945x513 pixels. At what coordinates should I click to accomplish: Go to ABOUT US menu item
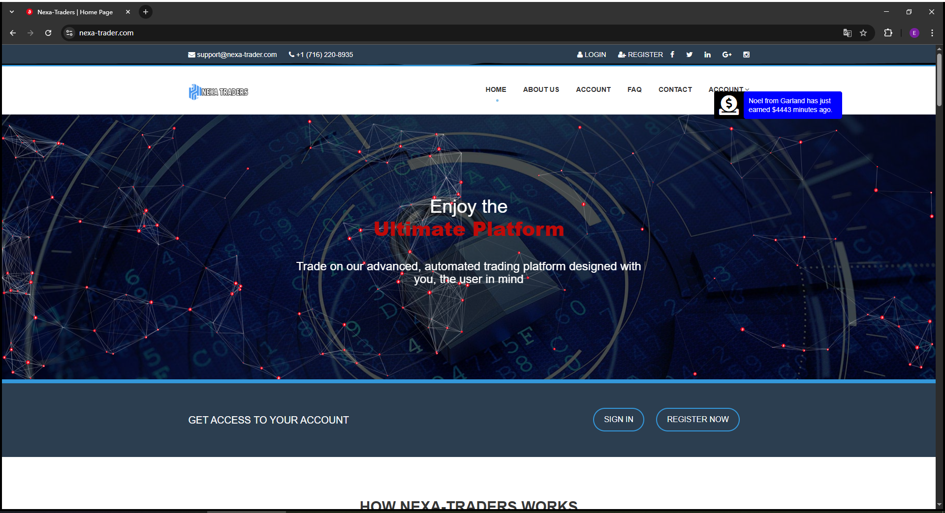[x=541, y=89]
